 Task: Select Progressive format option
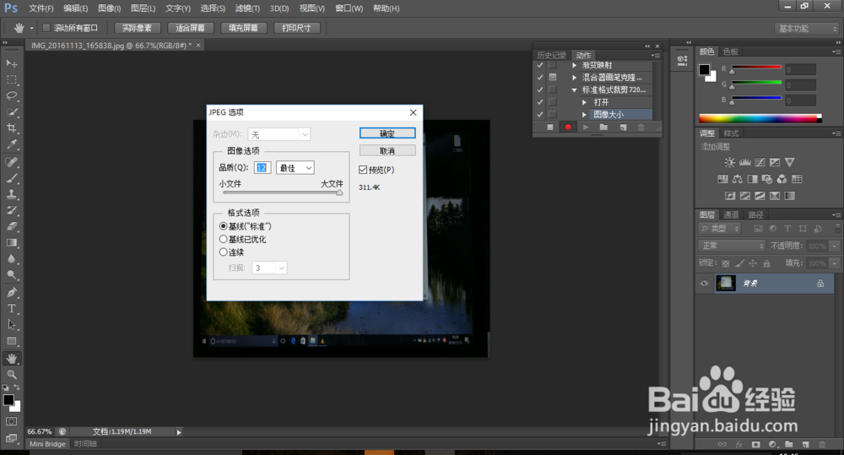point(224,252)
